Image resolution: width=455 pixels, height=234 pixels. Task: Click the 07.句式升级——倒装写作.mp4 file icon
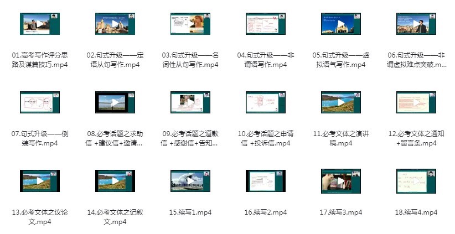click(40, 102)
